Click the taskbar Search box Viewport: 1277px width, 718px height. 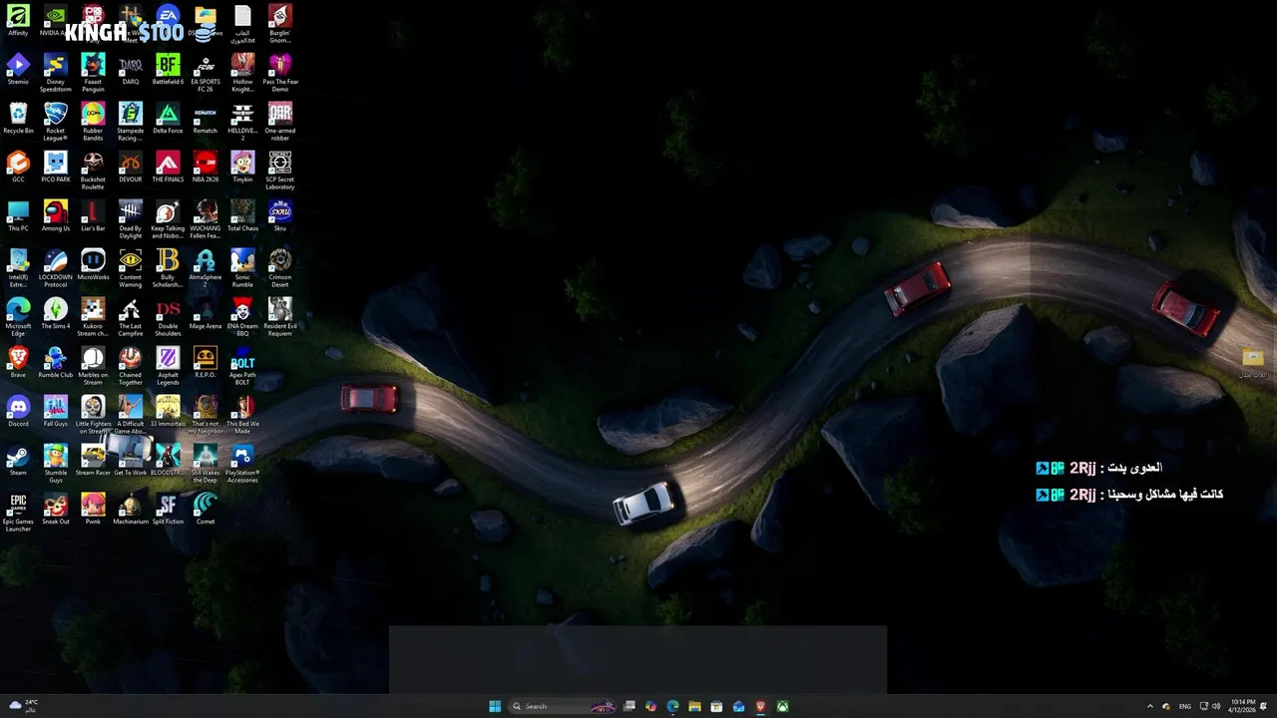563,706
